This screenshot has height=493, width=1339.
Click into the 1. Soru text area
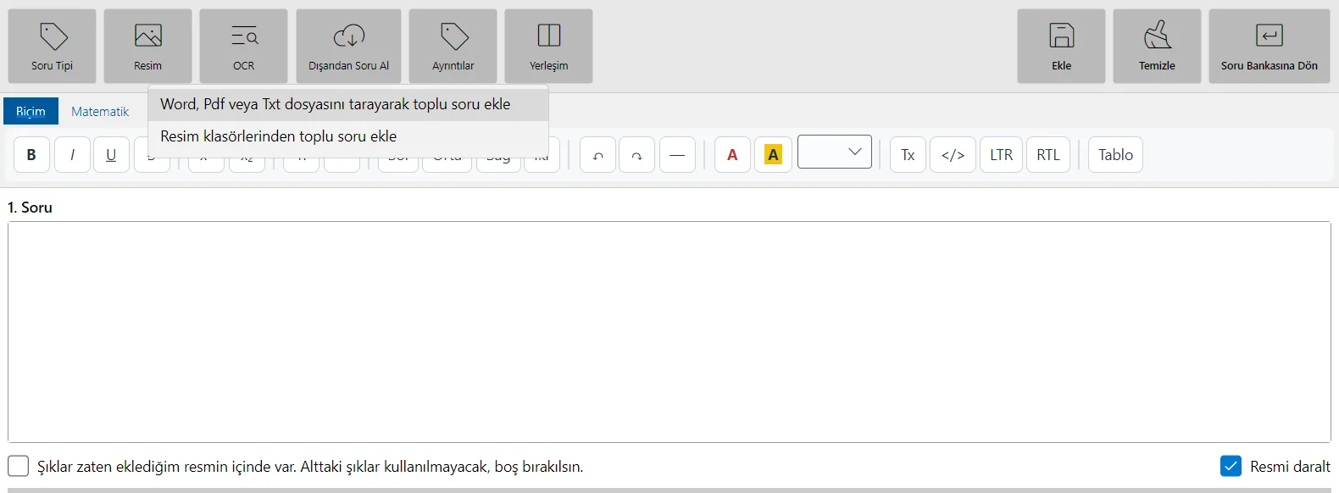[x=669, y=332]
